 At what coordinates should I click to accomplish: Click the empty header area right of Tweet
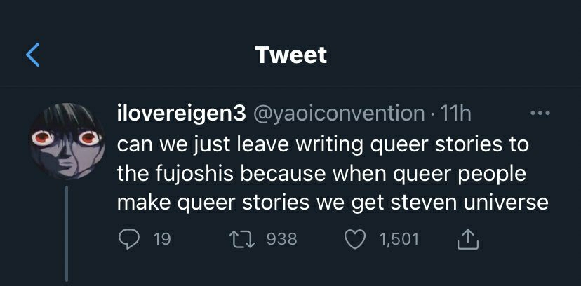(456, 55)
